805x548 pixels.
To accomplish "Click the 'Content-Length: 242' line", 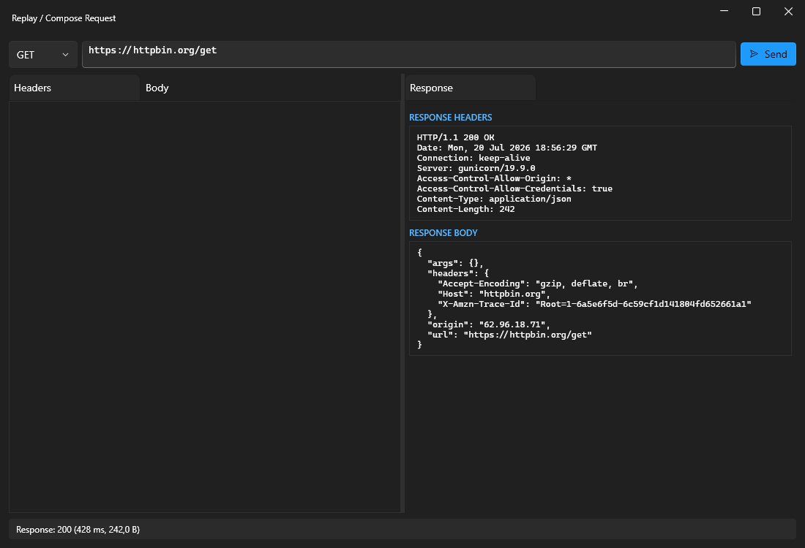I will pyautogui.click(x=465, y=209).
